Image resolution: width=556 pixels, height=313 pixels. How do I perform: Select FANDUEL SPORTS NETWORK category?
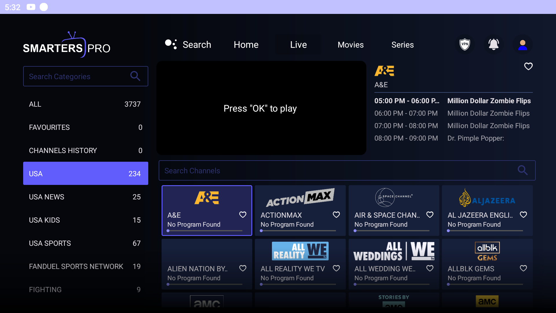(86, 266)
